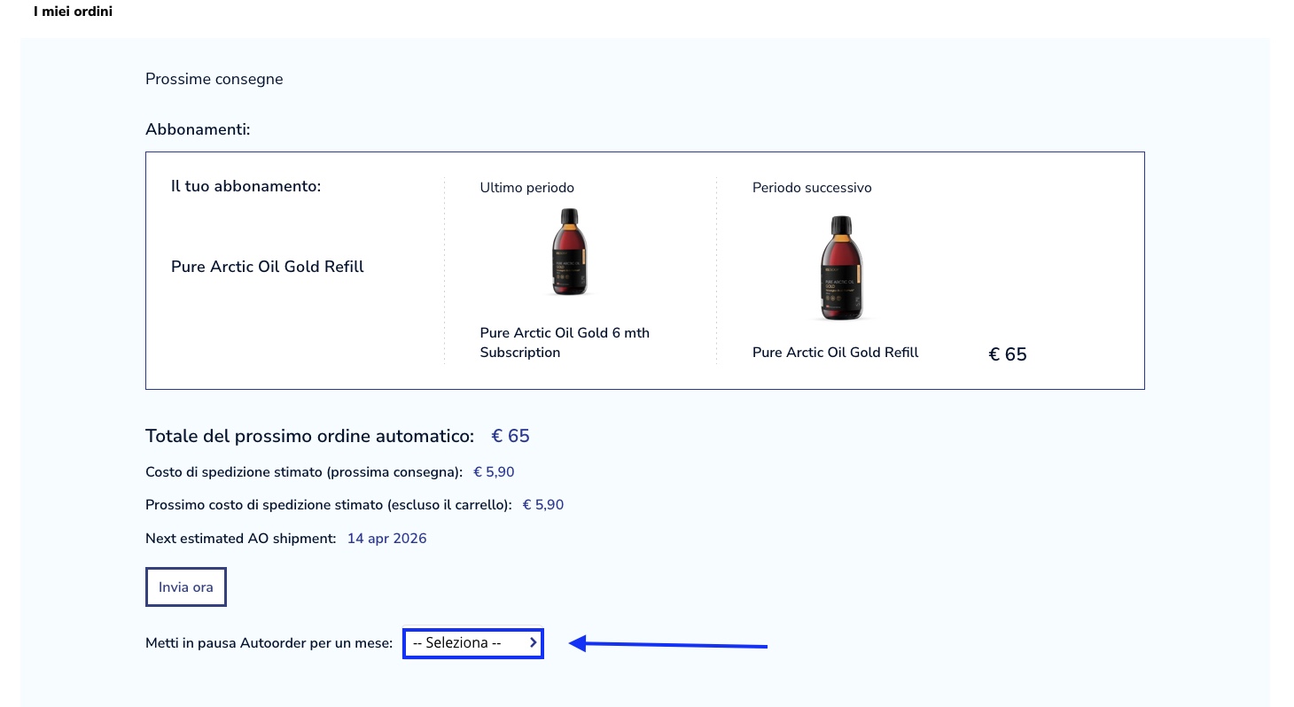Click the € 5,90 prossima consegna shipping cost
This screenshot has height=707, width=1294.
tap(494, 472)
